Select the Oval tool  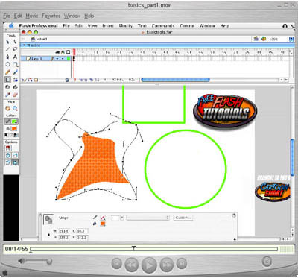pos(8,64)
